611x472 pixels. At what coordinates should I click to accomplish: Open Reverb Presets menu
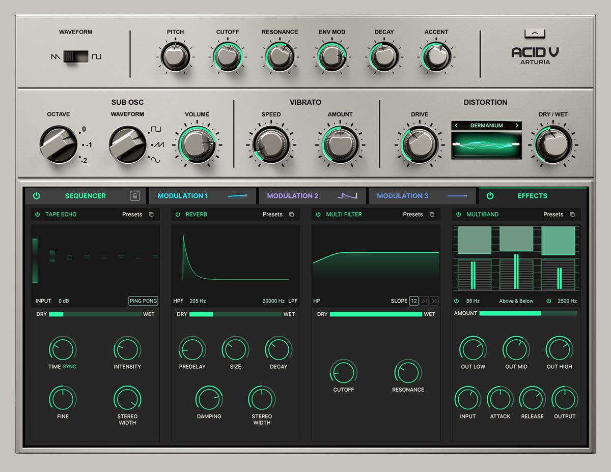[x=272, y=215]
